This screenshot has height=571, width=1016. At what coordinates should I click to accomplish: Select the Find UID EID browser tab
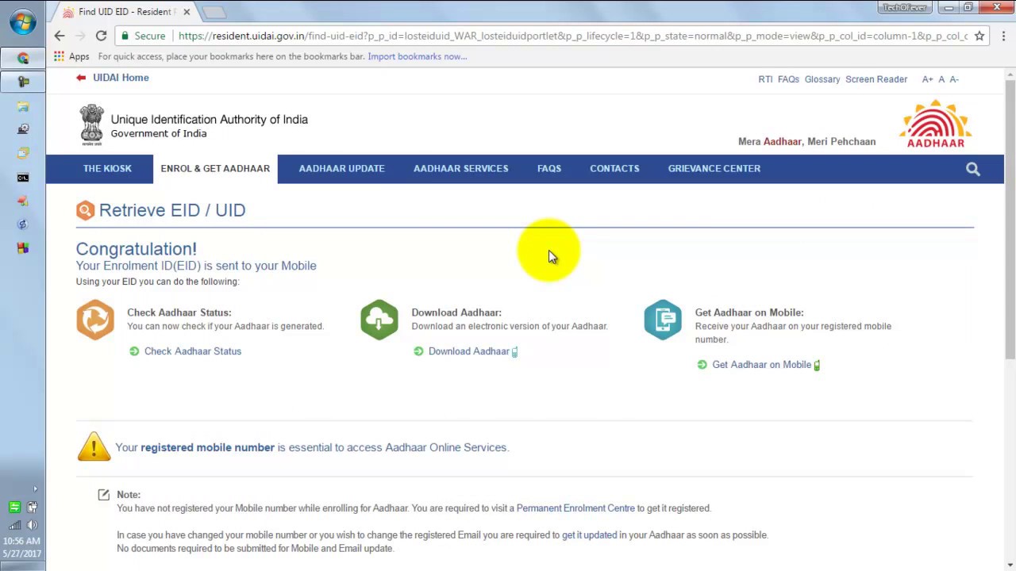[x=123, y=12]
